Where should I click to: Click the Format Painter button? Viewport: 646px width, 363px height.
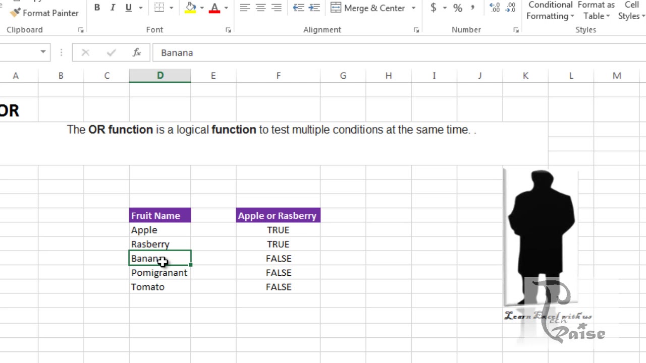point(44,13)
